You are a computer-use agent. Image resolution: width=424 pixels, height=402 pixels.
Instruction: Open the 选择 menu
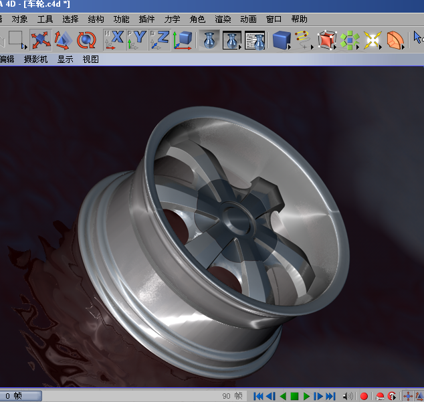click(x=70, y=19)
